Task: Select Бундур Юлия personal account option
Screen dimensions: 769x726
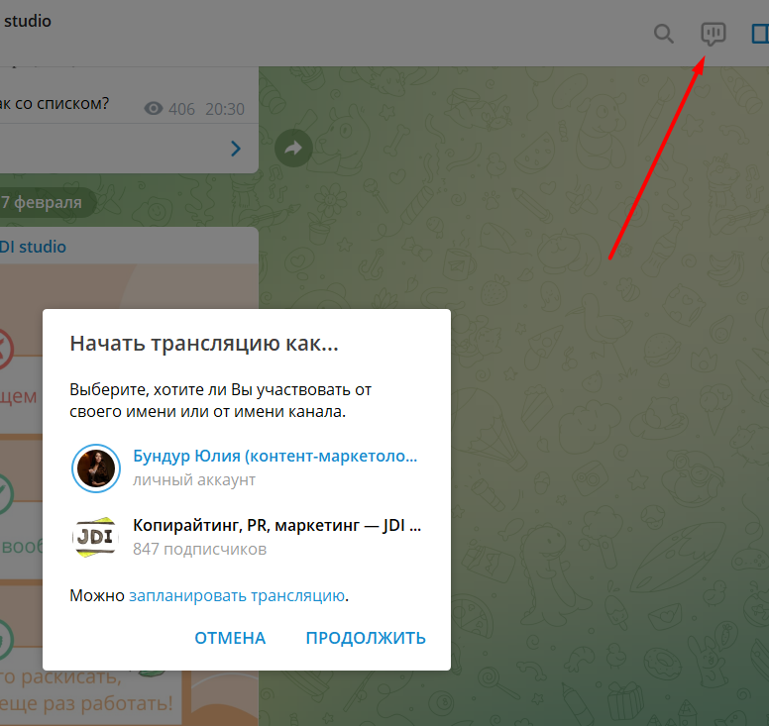Action: [275, 458]
